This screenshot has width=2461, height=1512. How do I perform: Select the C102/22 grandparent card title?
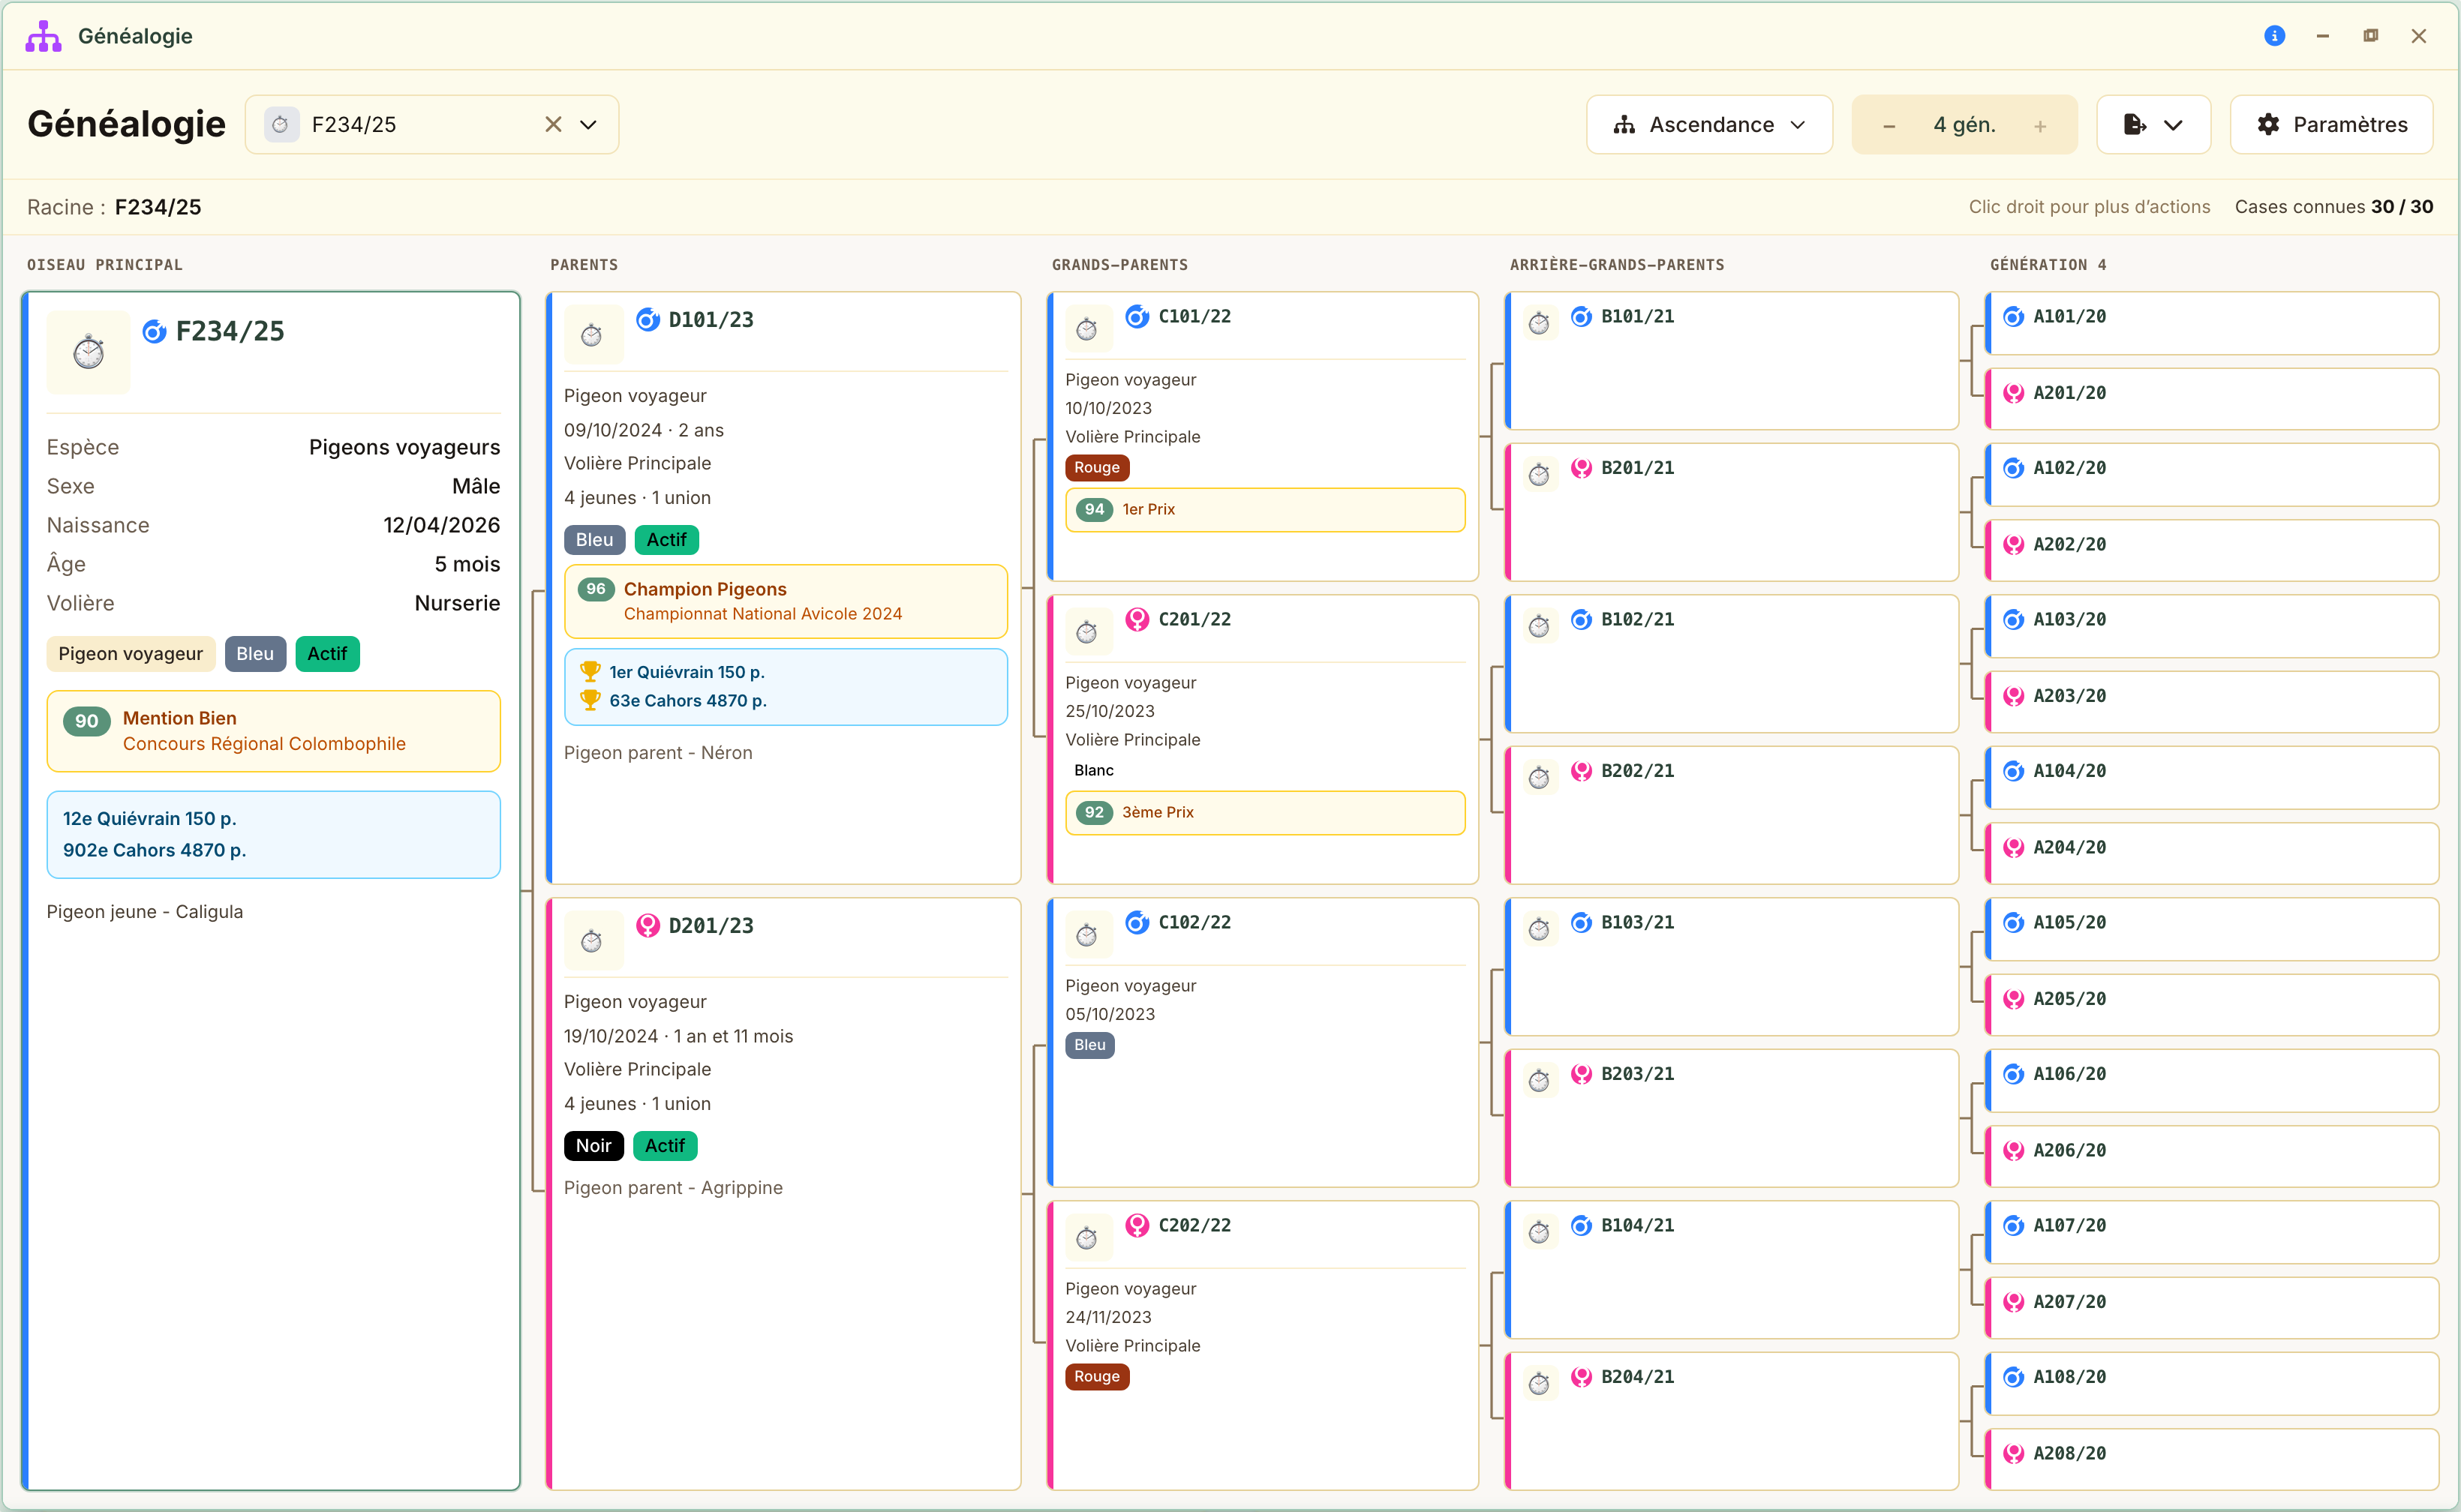click(x=1194, y=923)
